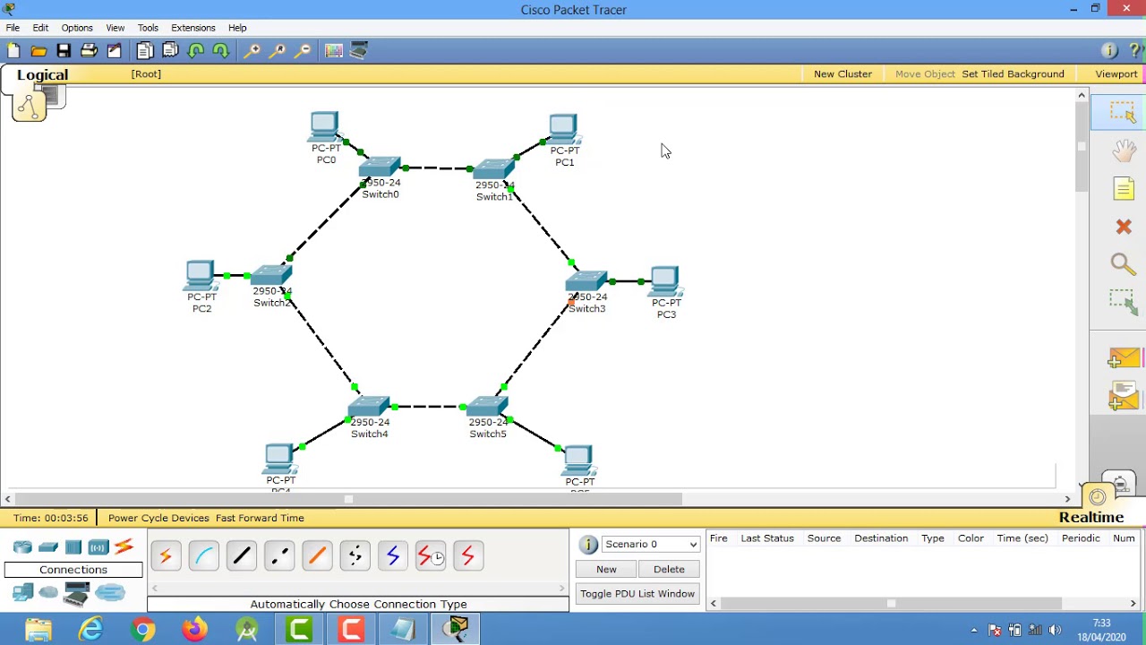1146x645 pixels.
Task: Click the Delete scenario button
Action: [x=669, y=570]
